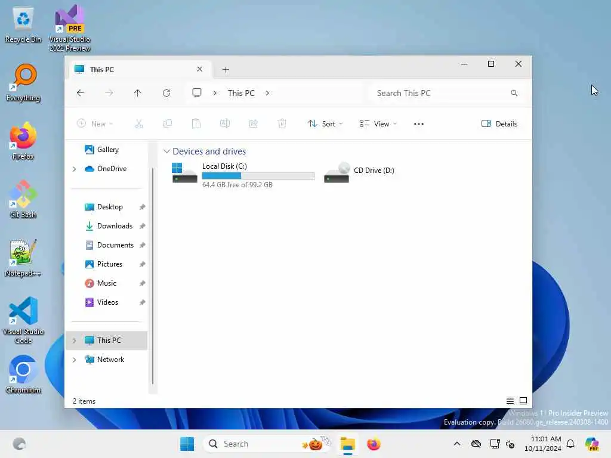Viewport: 611px width, 458px height.
Task: Expand the OneDrive tree node
Action: pos(74,169)
